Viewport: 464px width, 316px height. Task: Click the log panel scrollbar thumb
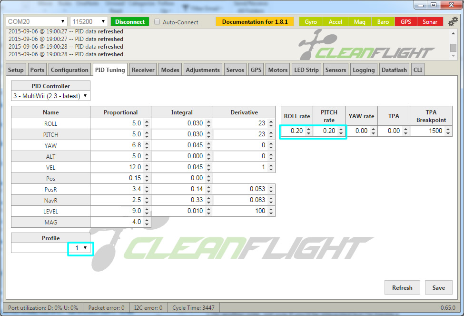point(453,48)
